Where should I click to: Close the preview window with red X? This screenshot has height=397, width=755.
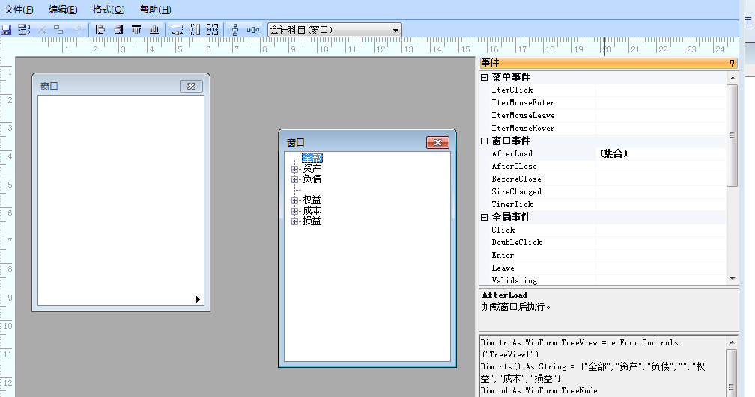(x=437, y=142)
